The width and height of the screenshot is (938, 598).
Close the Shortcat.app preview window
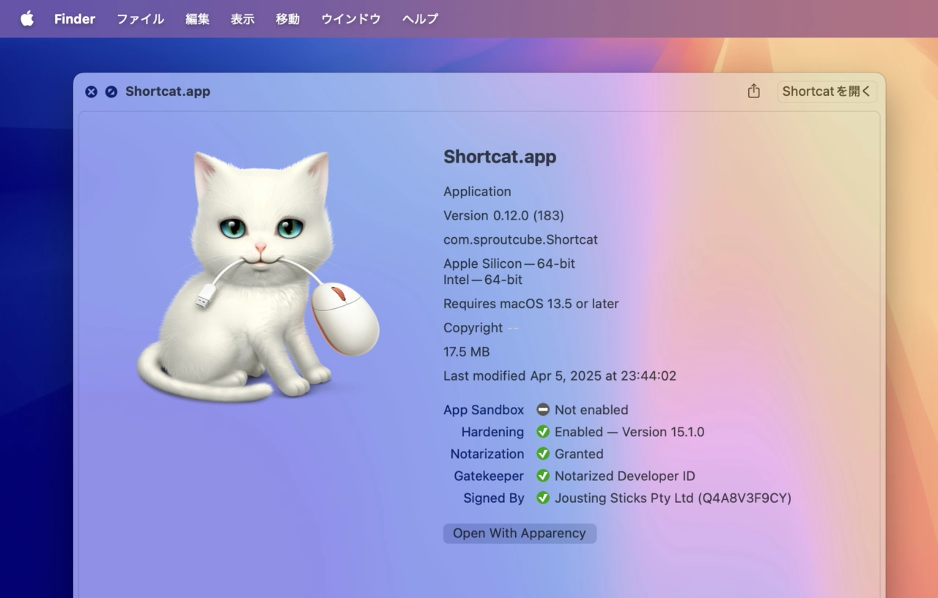click(91, 91)
